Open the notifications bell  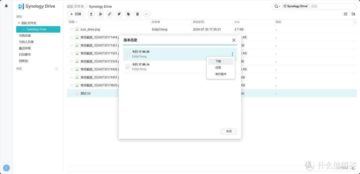click(6, 6)
